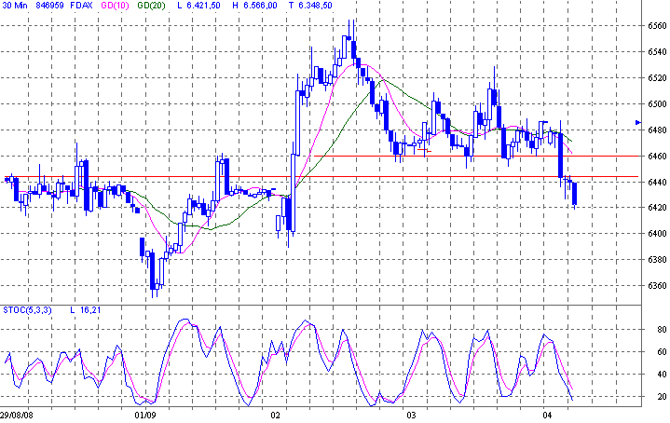
Task: Select the lower red horizontal line near 6444
Action: (321, 176)
